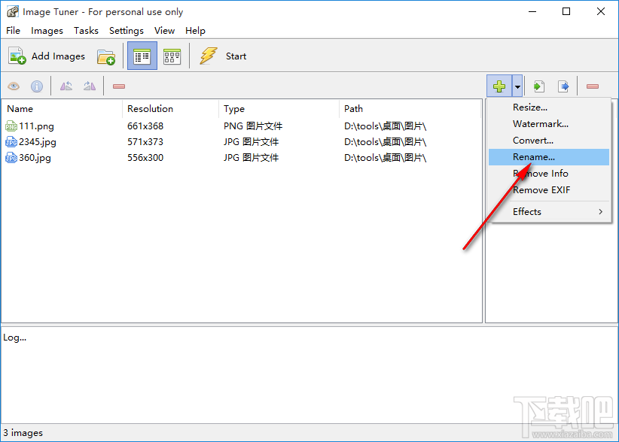Choose Convert... from the task menu
Viewport: 619px width, 442px height.
point(549,141)
